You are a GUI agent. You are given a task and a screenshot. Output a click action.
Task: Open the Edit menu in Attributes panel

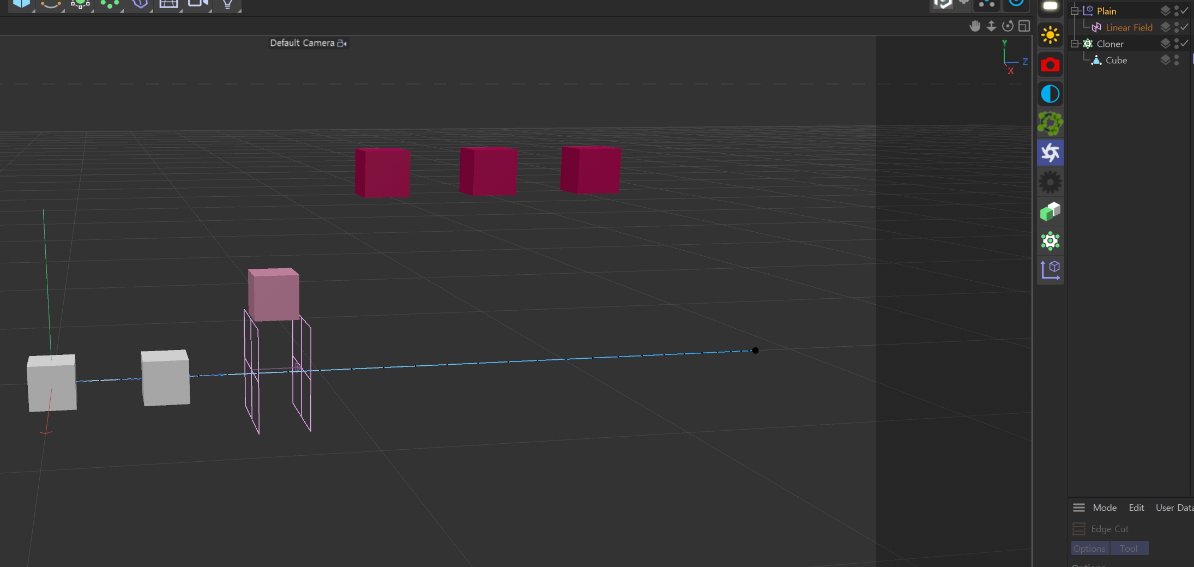pyautogui.click(x=1136, y=508)
